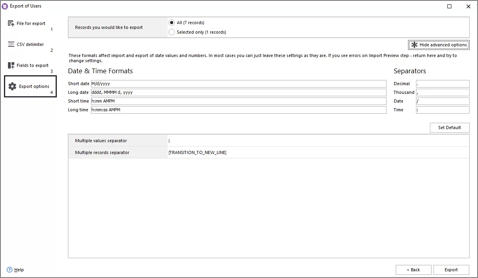
Task: Click the Export button
Action: 451,270
